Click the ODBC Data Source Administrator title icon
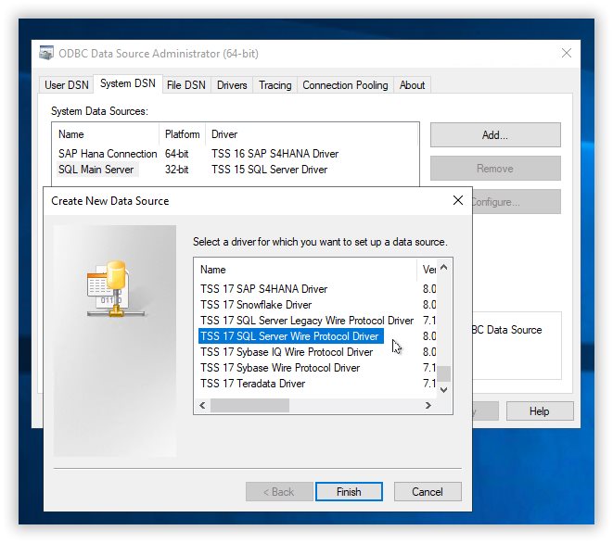 tap(46, 54)
